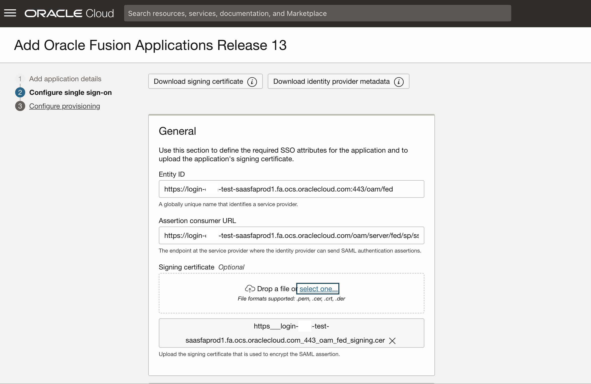Remove the uploaded signing certificate file
Image resolution: width=591 pixels, height=384 pixels.
(x=392, y=341)
